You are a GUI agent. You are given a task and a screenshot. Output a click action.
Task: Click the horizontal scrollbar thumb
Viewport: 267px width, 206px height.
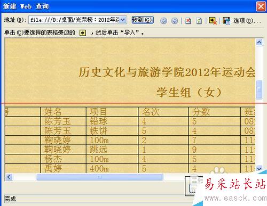[100, 177]
